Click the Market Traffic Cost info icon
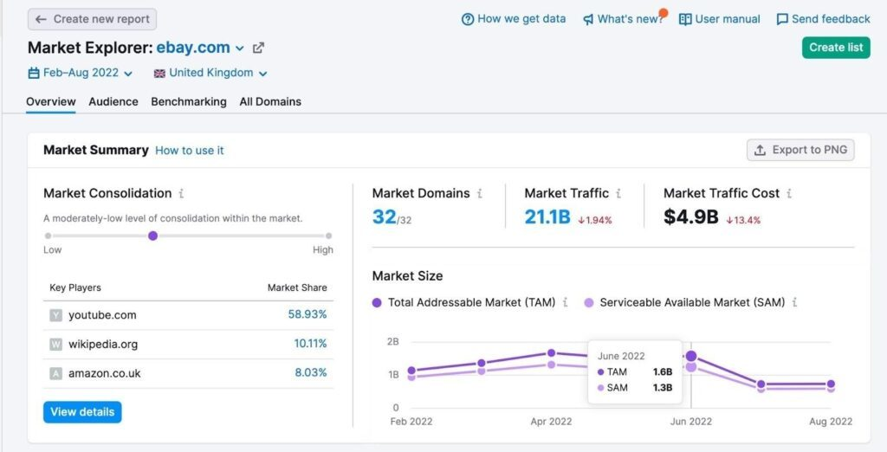The height and width of the screenshot is (452, 887). click(x=789, y=193)
